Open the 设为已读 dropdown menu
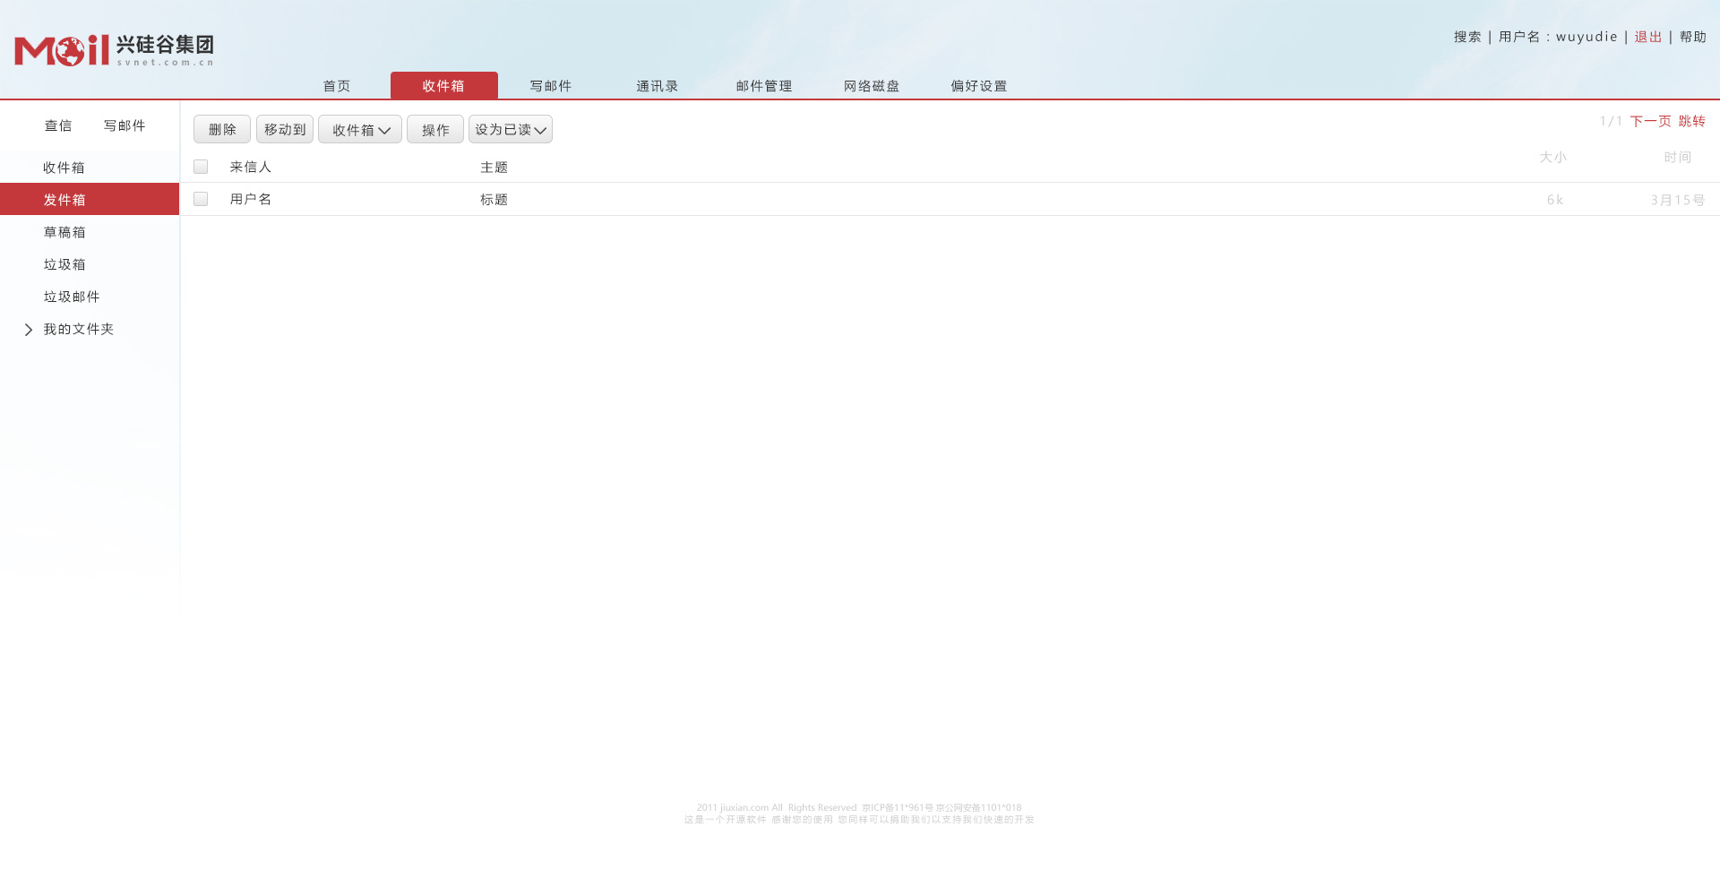 coord(510,129)
